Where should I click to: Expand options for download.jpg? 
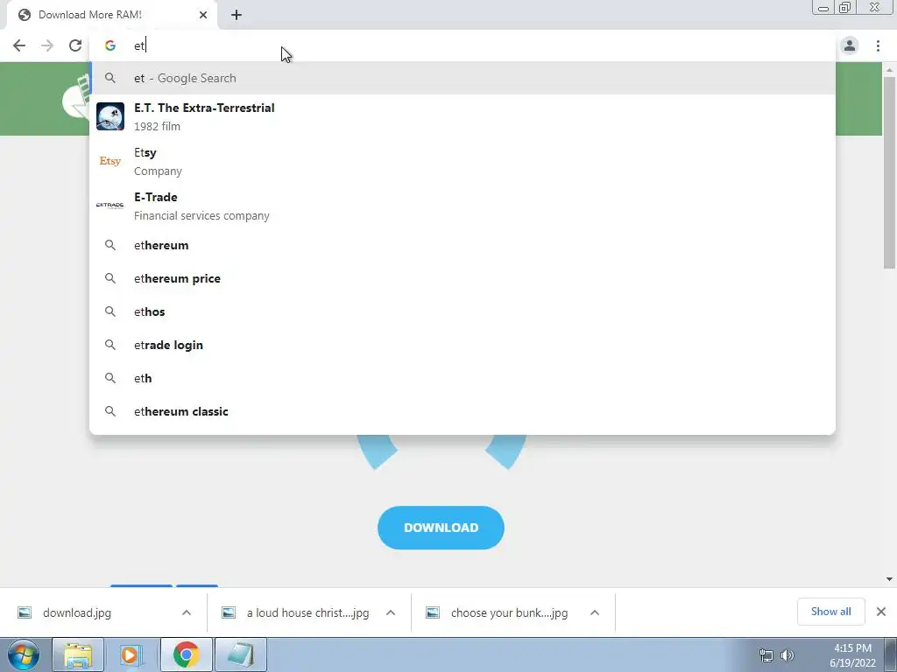coord(187,612)
